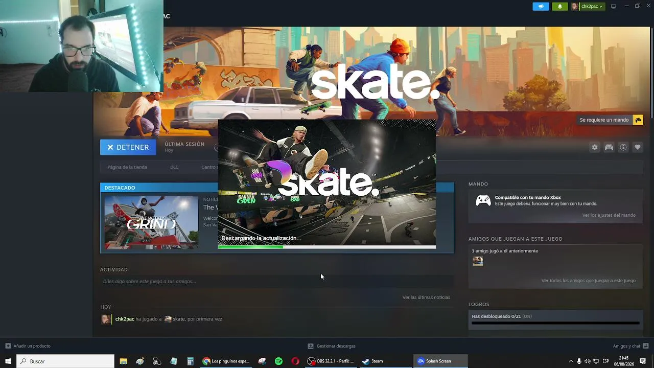
Task: Open the calculator icon in the taskbar
Action: (x=190, y=361)
